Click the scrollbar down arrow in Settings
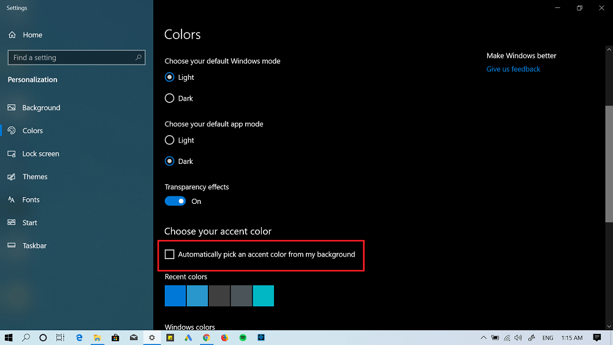The width and height of the screenshot is (613, 345). [609, 326]
